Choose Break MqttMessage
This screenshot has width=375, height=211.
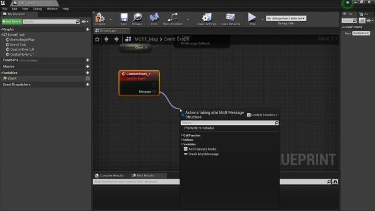(x=201, y=154)
